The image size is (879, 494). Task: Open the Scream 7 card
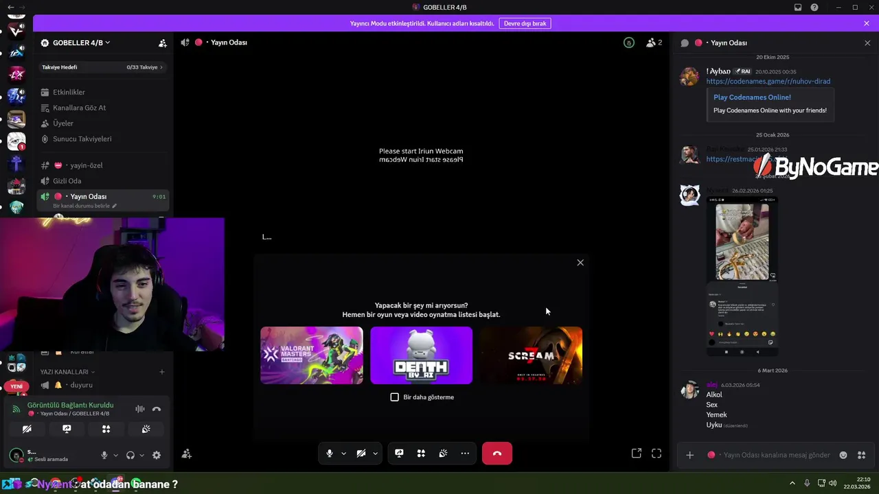(531, 355)
